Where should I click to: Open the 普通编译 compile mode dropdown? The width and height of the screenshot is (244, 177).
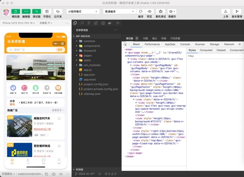tap(119, 11)
